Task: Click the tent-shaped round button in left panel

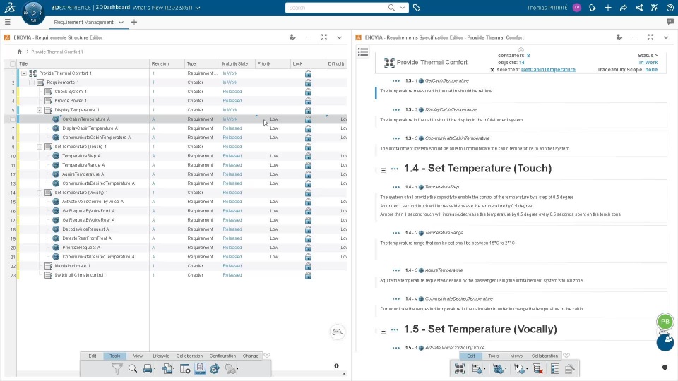Action: [x=338, y=332]
